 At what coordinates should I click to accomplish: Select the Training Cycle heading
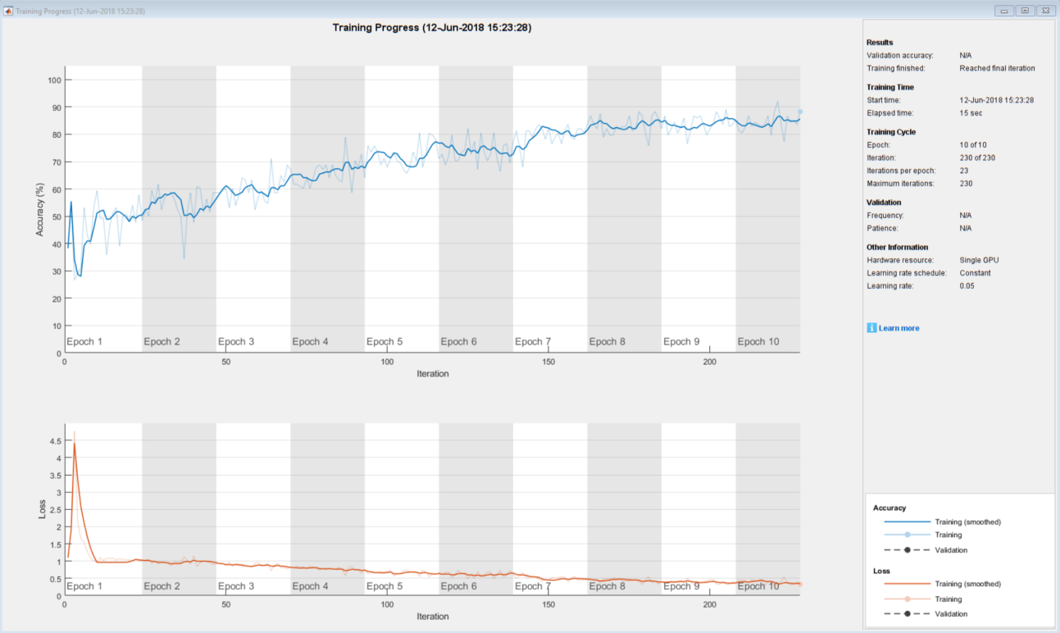[x=891, y=132]
